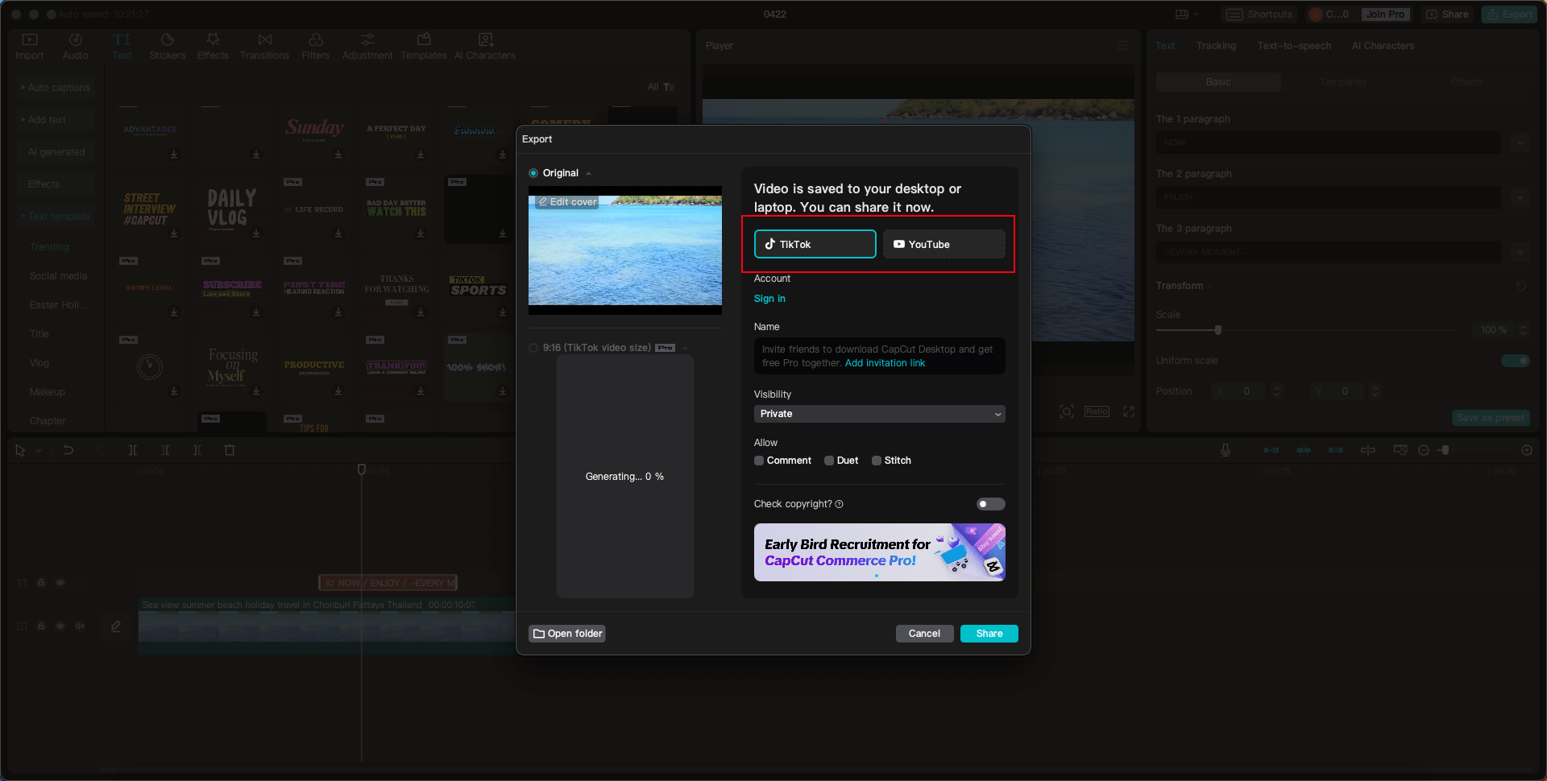Open the Visibility dropdown set to Private
Image resolution: width=1547 pixels, height=781 pixels.
pos(880,414)
